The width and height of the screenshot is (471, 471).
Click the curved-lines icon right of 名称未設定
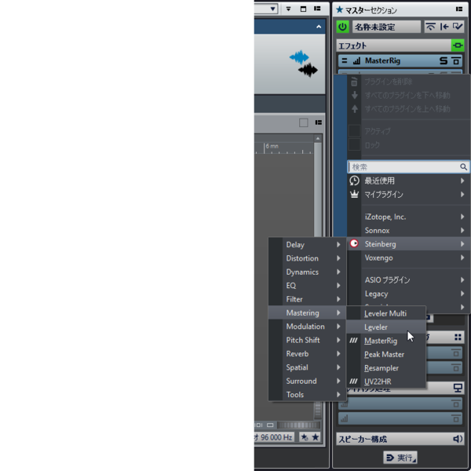pyautogui.click(x=430, y=27)
